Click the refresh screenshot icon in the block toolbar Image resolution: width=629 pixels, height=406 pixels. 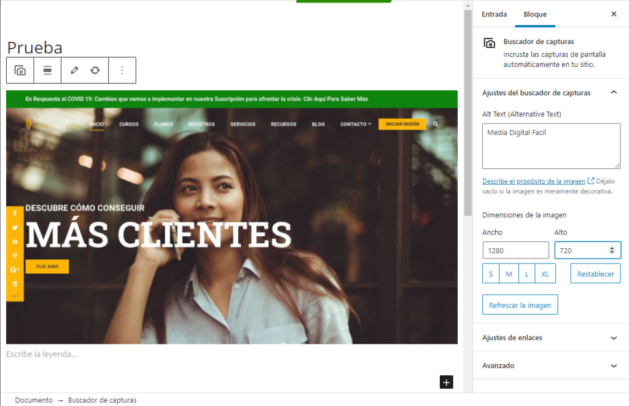tap(96, 70)
